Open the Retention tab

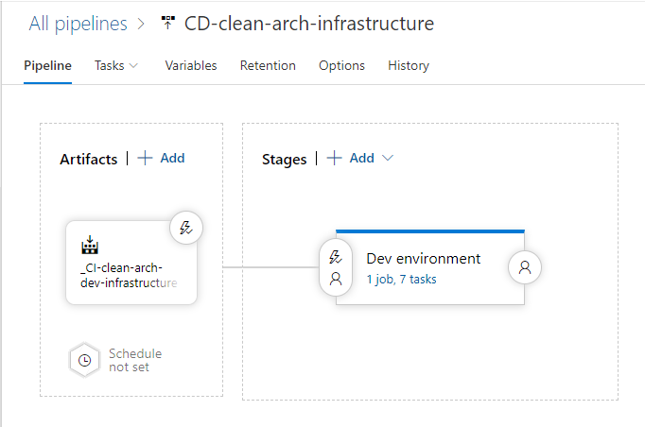click(x=268, y=66)
